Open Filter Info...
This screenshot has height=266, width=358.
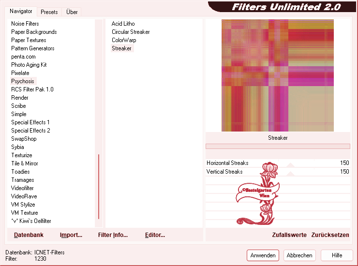pyautogui.click(x=113, y=235)
